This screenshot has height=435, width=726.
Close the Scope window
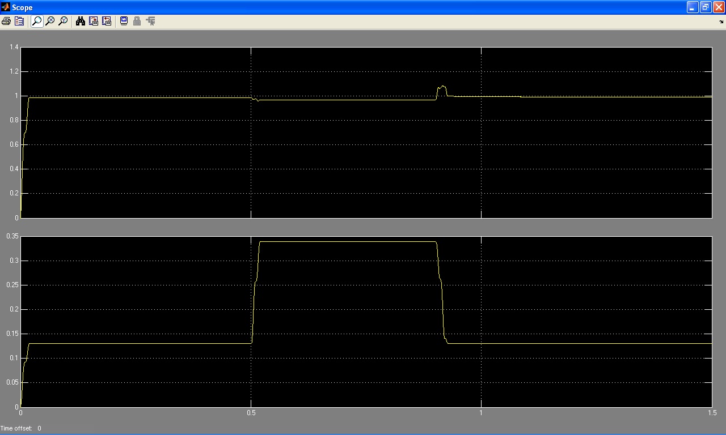pos(719,7)
